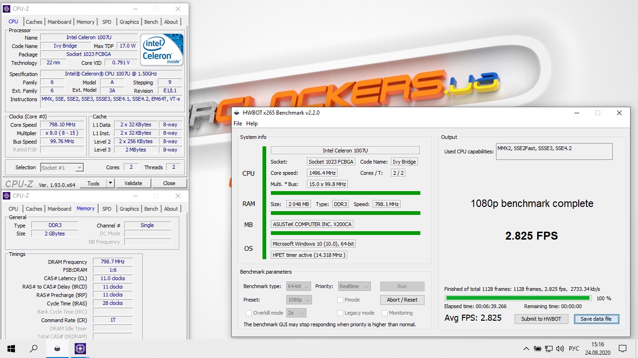This screenshot has width=638, height=358.
Task: Switch to Mainboard tab in top CPU-Z
Action: (59, 22)
